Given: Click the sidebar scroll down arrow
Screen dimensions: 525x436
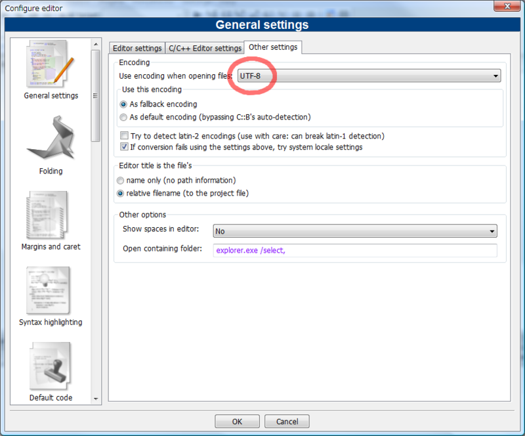Looking at the screenshot, I should click(96, 399).
